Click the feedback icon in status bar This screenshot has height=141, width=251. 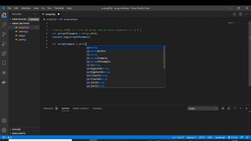click(242, 137)
